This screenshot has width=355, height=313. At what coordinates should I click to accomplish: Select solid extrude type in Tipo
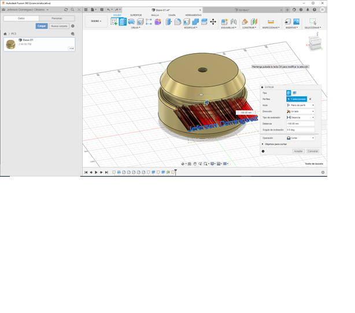(289, 93)
